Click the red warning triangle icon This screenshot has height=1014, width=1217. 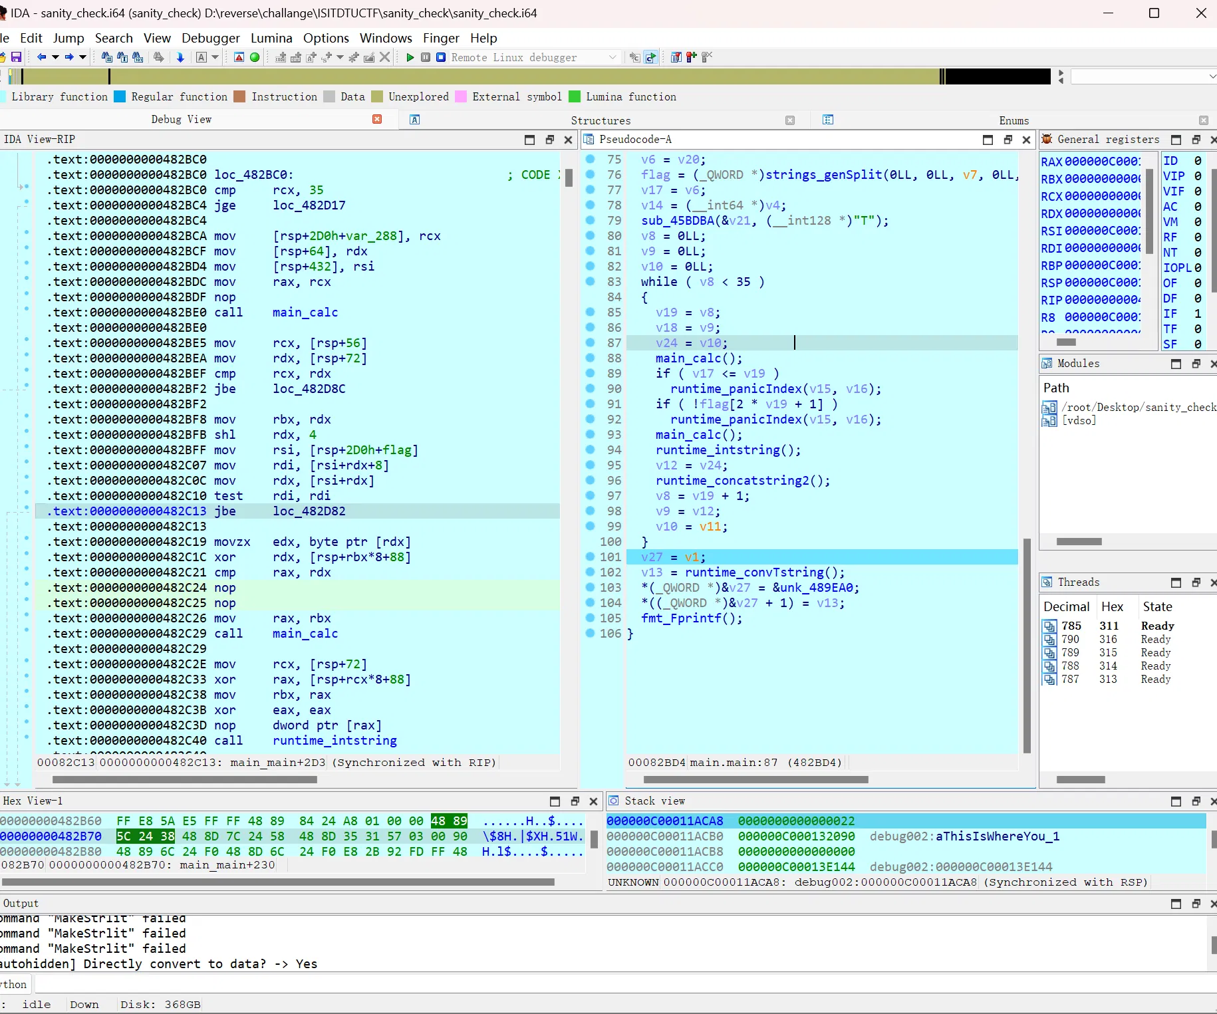[x=239, y=58]
